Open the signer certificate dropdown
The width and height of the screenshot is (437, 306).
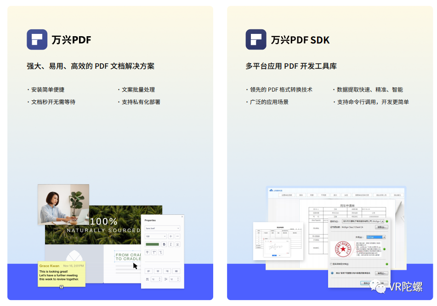[x=363, y=221]
